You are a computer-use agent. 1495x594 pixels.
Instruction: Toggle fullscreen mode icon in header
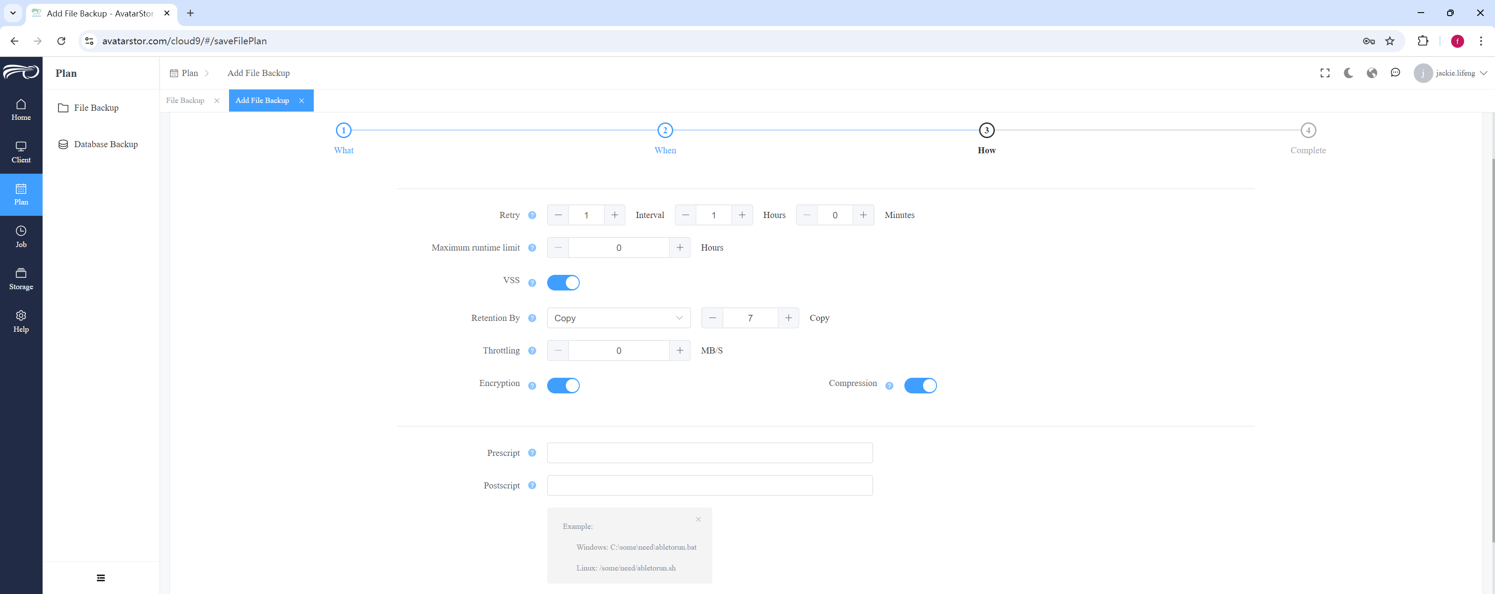coord(1325,73)
